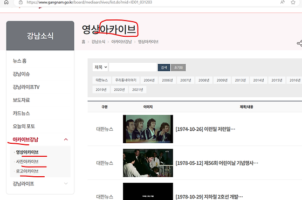
Task: Click the browser address bar URL
Action: click(89, 2)
